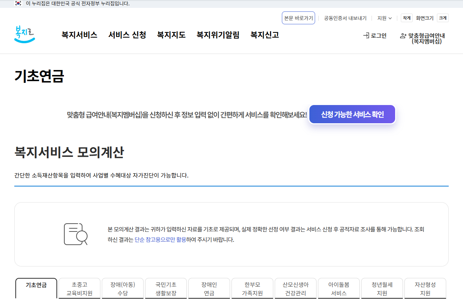Screen dimensions: 463x299
Task: Click the document magnifier icon in notice box
Action: [76, 234]
